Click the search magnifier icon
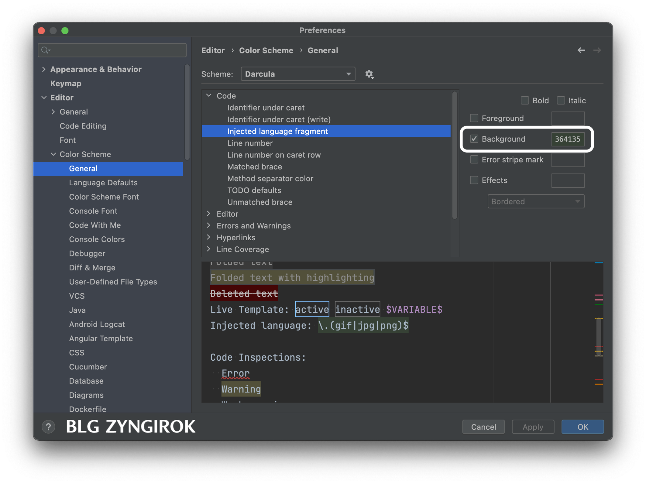 pyautogui.click(x=46, y=50)
